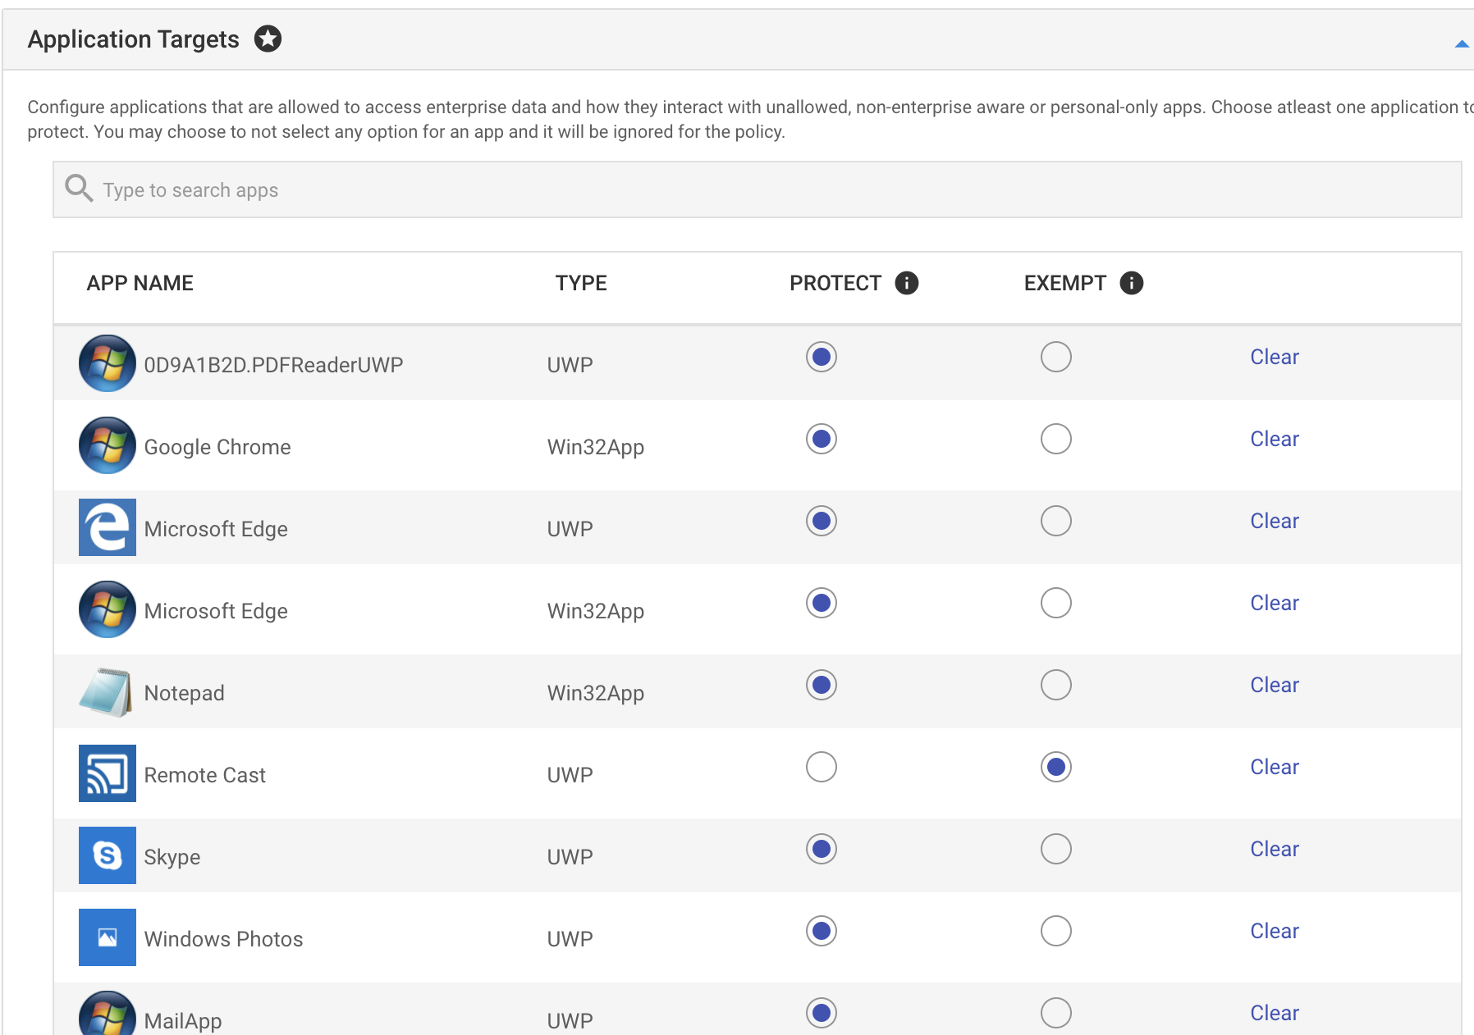Select Protect for Notepad
This screenshot has width=1474, height=1035.
click(821, 685)
